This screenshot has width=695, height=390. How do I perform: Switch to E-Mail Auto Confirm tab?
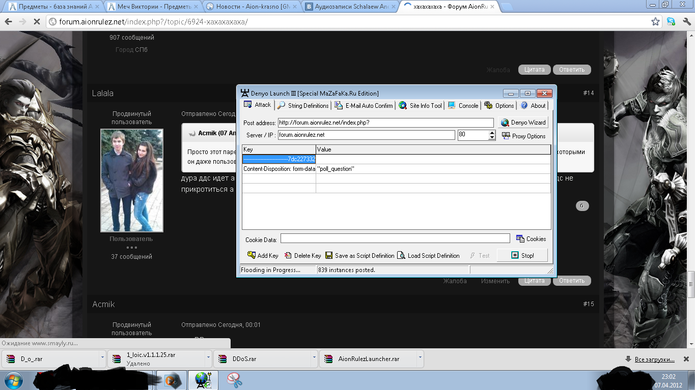[364, 105]
